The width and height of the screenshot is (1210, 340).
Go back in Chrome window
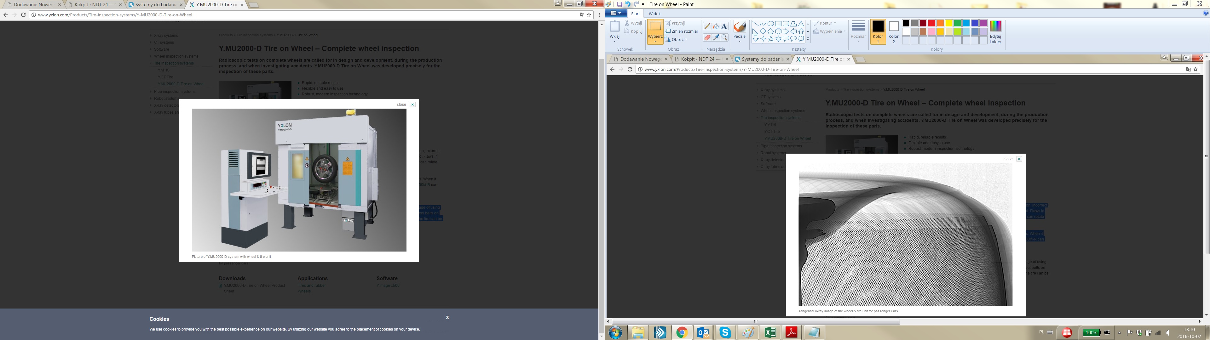click(6, 15)
